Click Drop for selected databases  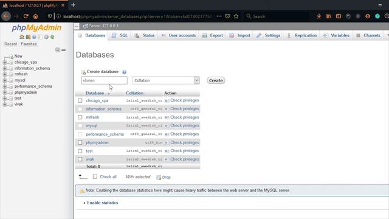pyautogui.click(x=164, y=177)
